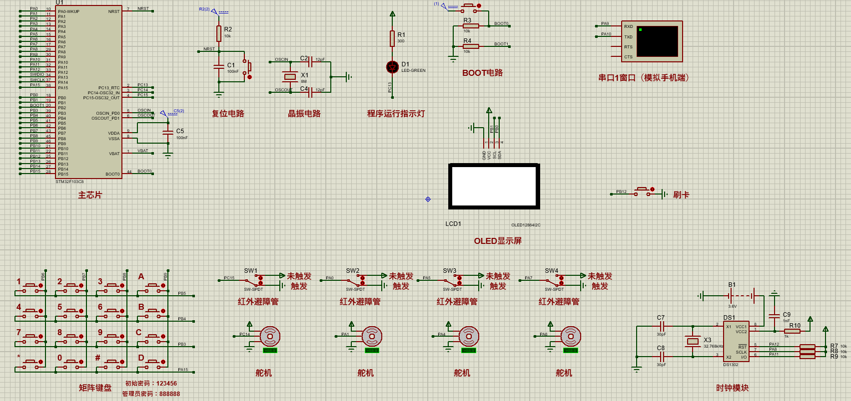Viewport: 851px width, 401px height.
Task: Click capacitor C4 12pF
Action: 311,92
